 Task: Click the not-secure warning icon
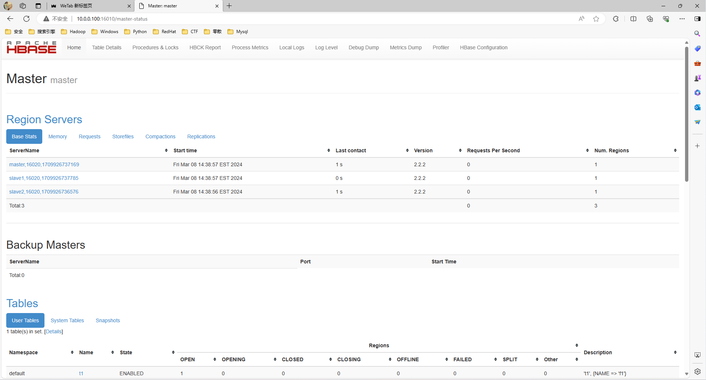tap(46, 19)
